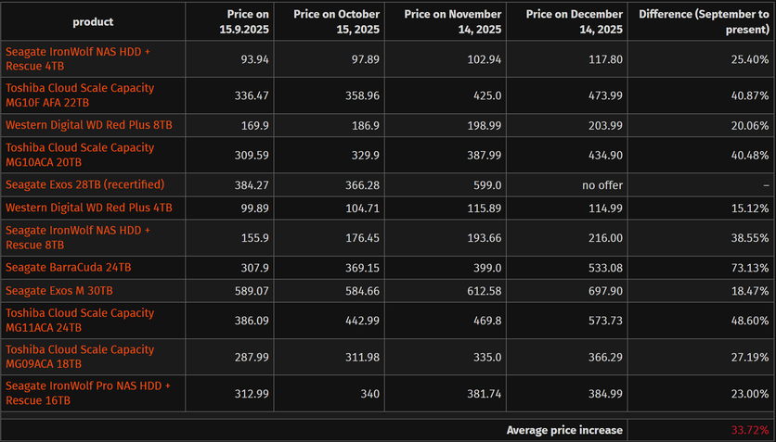Open the Seagate Exos M 30TB link
This screenshot has height=442, width=776.
pyautogui.click(x=59, y=291)
